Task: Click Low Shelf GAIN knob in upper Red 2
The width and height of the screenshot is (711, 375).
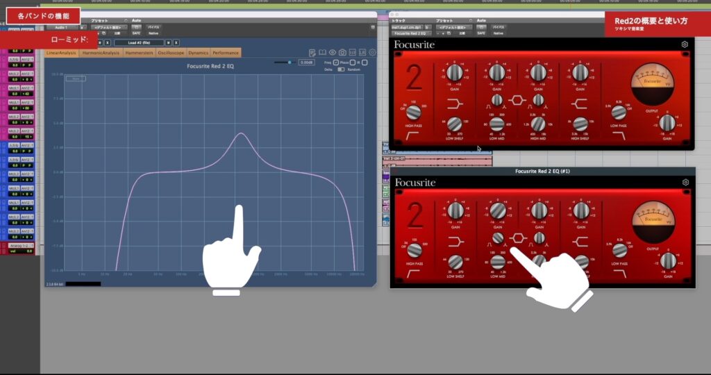Action: tap(454, 72)
